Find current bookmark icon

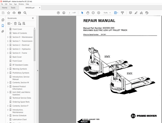pos(24,23)
